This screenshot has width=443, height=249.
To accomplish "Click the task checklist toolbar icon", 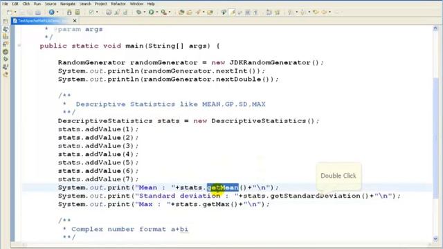I will (91, 12).
